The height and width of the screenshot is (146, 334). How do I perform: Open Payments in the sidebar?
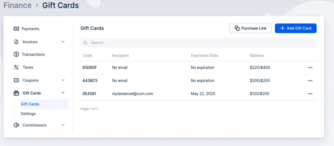tap(30, 29)
